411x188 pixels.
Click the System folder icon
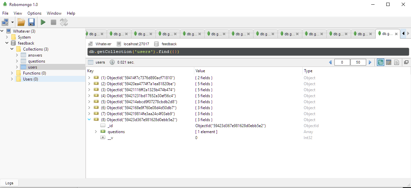(x=13, y=37)
